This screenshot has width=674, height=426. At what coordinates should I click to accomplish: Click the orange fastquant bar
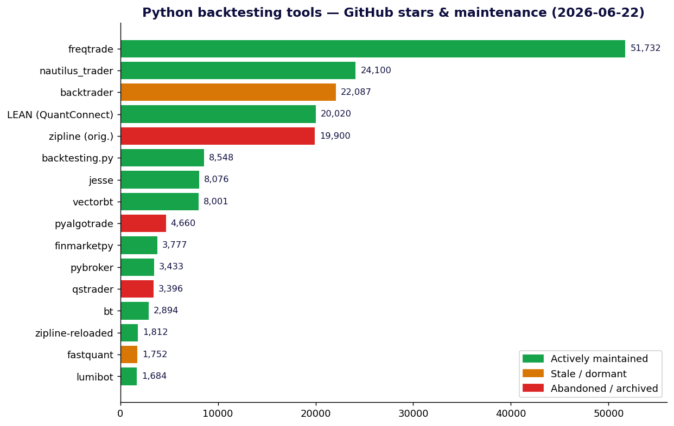(129, 354)
